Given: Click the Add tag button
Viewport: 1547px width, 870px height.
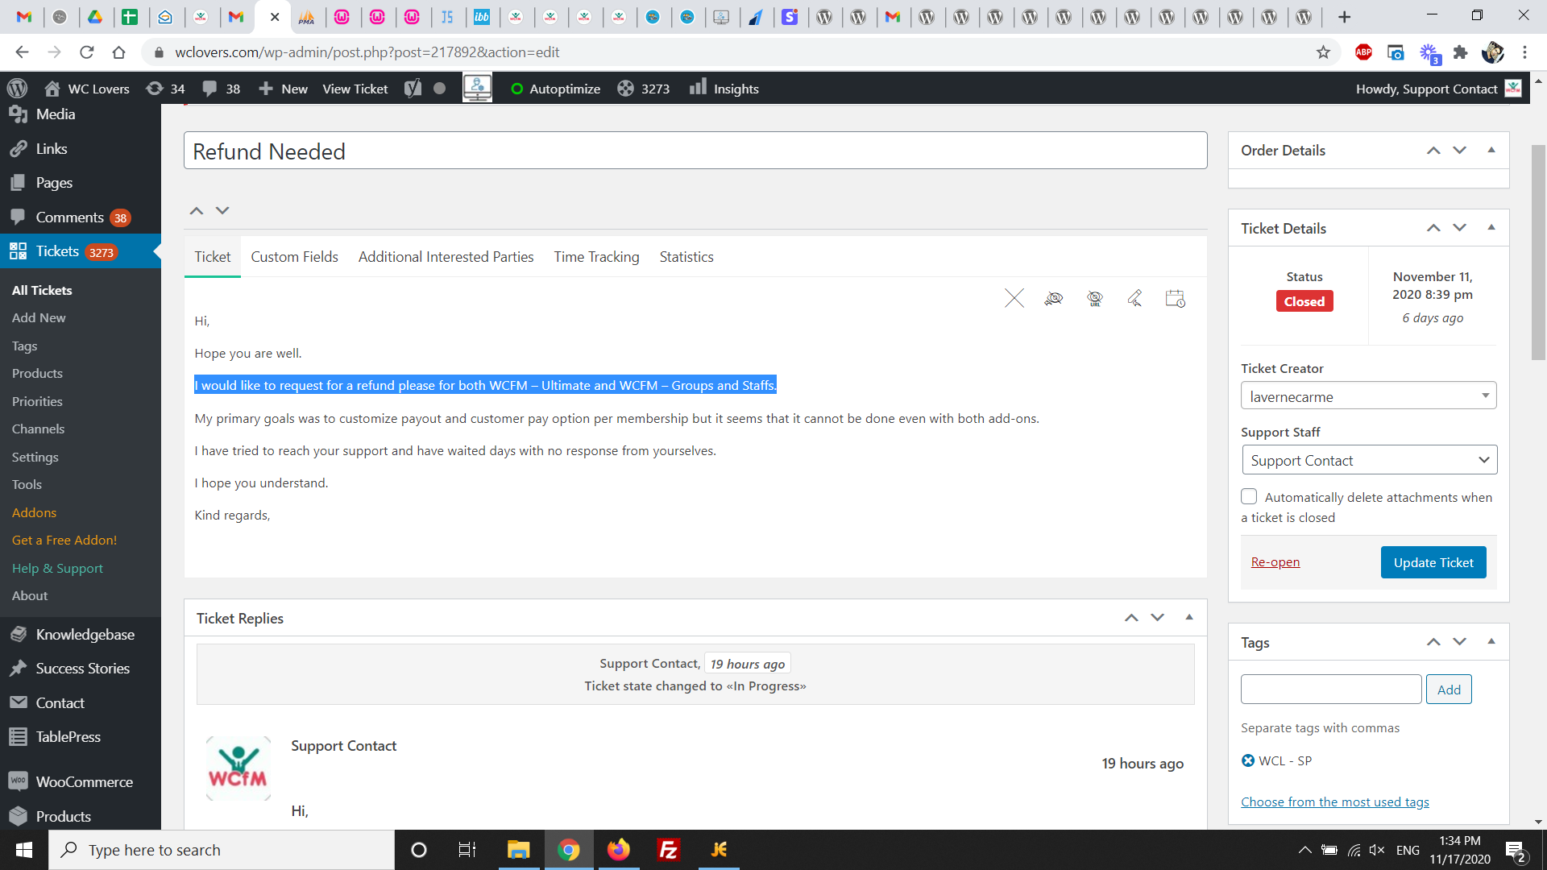Looking at the screenshot, I should coord(1449,690).
